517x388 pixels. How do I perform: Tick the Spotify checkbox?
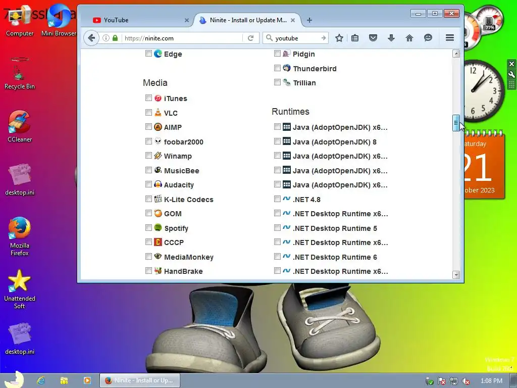[148, 228]
